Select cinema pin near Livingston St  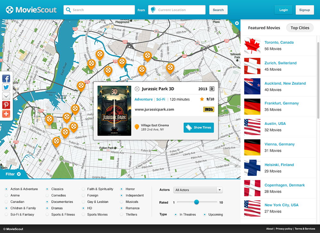49,120
